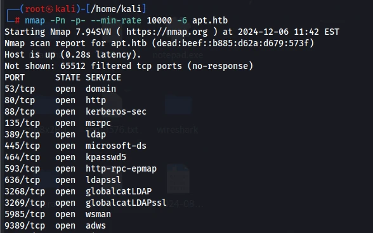Viewport: 373px width, 233px height.
Task: Select the --min-rate option text
Action: pos(116,21)
